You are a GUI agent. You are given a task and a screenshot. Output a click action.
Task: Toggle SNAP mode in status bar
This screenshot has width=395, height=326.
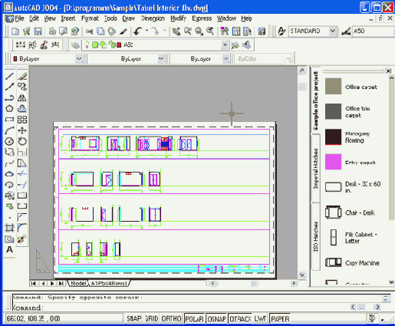(x=134, y=319)
